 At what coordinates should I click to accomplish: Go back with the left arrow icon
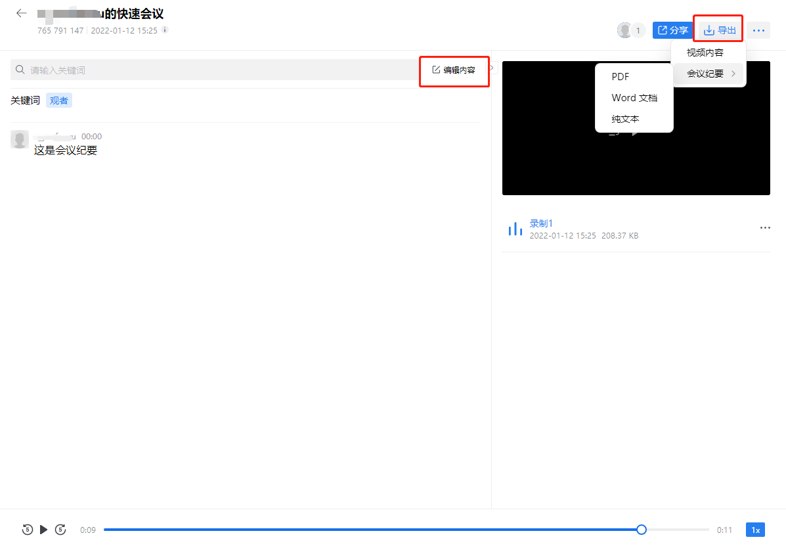pyautogui.click(x=21, y=13)
